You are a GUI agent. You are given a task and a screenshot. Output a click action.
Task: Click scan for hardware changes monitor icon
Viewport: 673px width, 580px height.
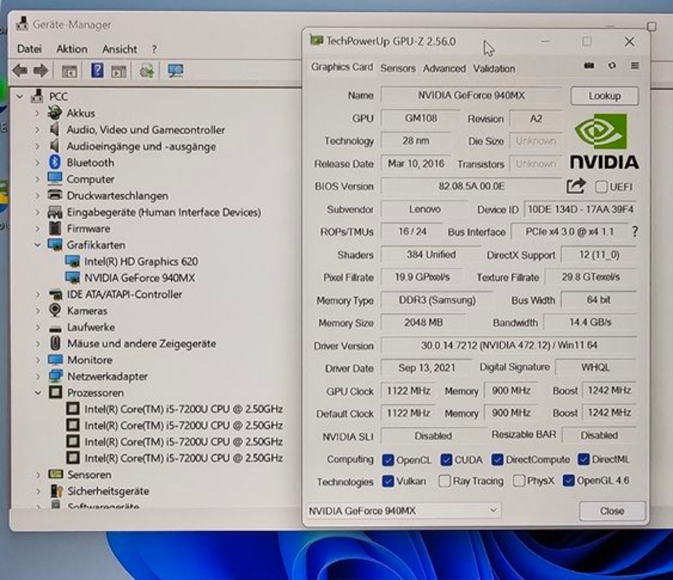click(x=176, y=71)
